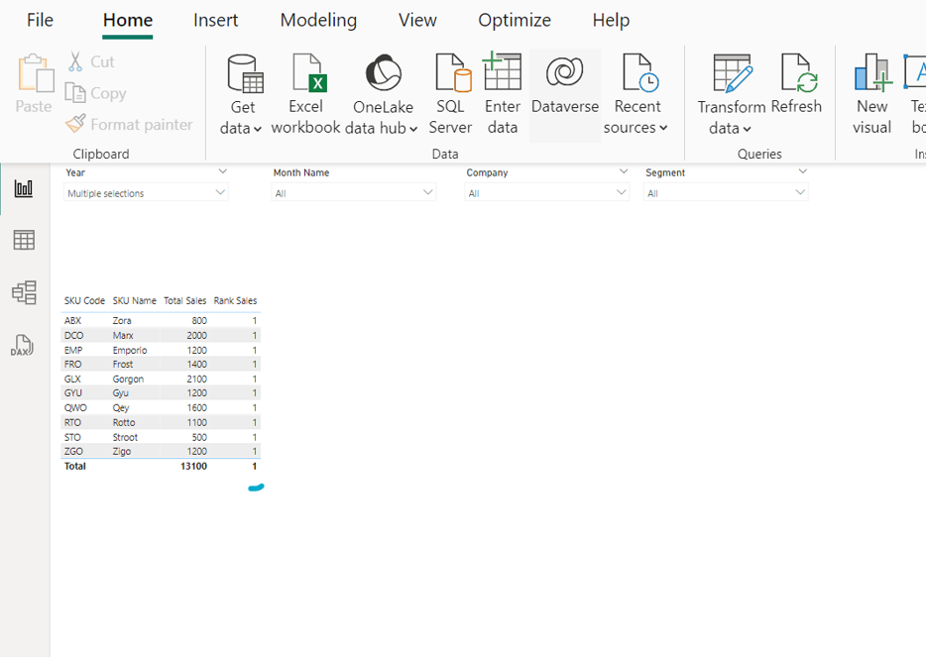Click the Emporio name cell
Screen dimensions: 926x657
pyautogui.click(x=130, y=350)
